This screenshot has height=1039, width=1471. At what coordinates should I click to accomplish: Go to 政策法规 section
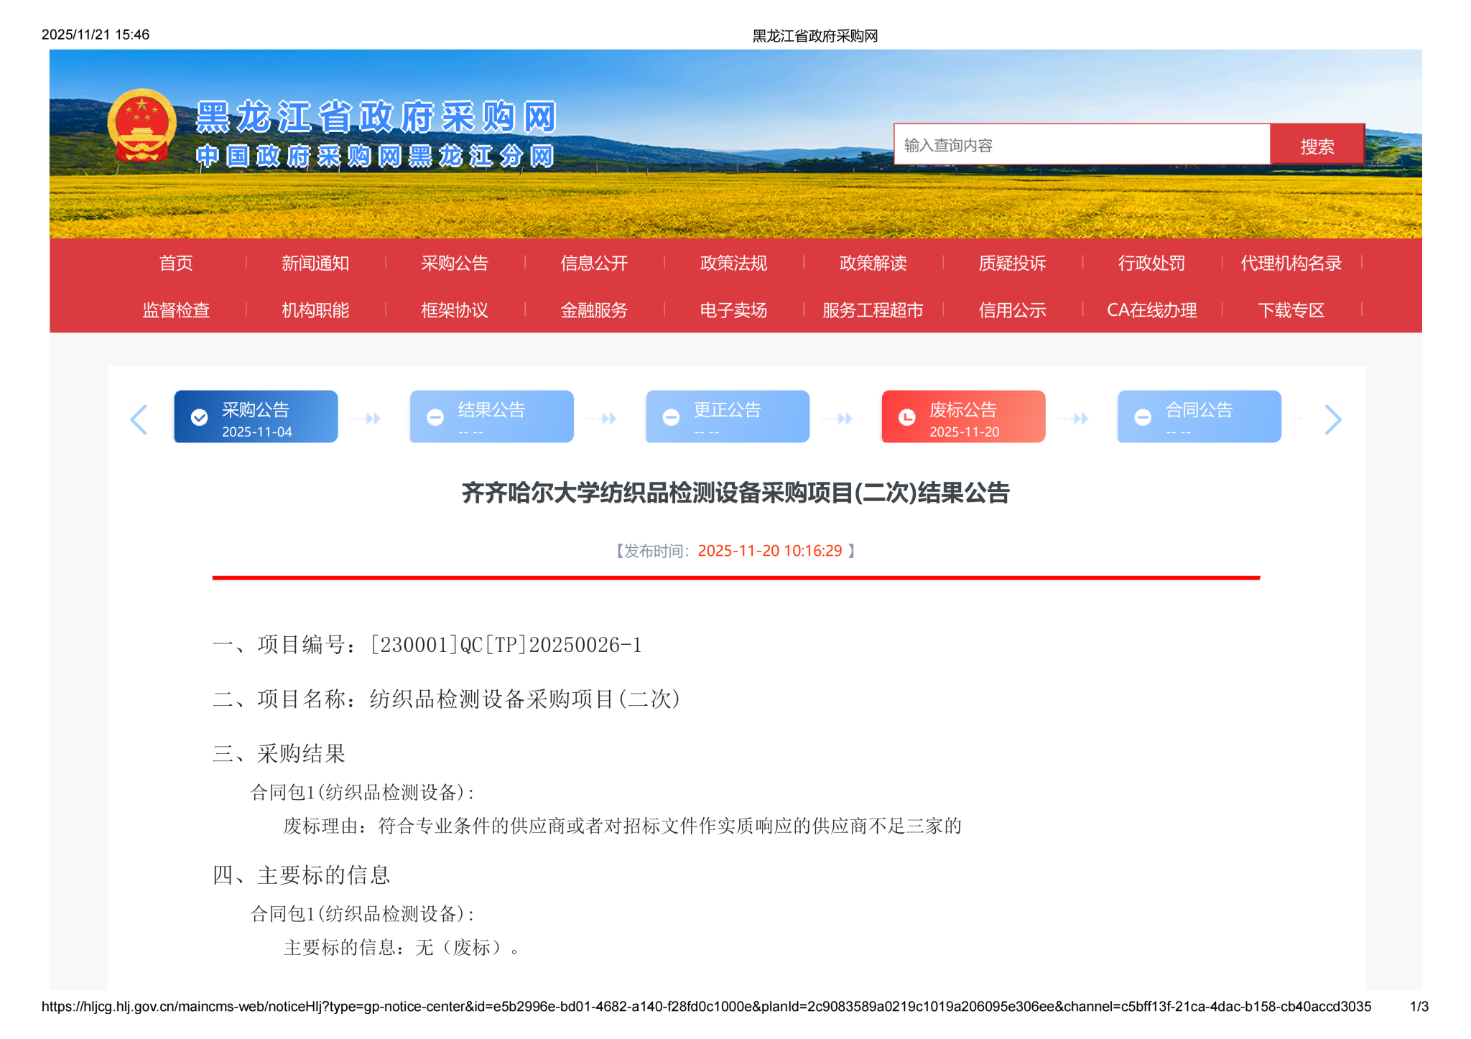[733, 263]
